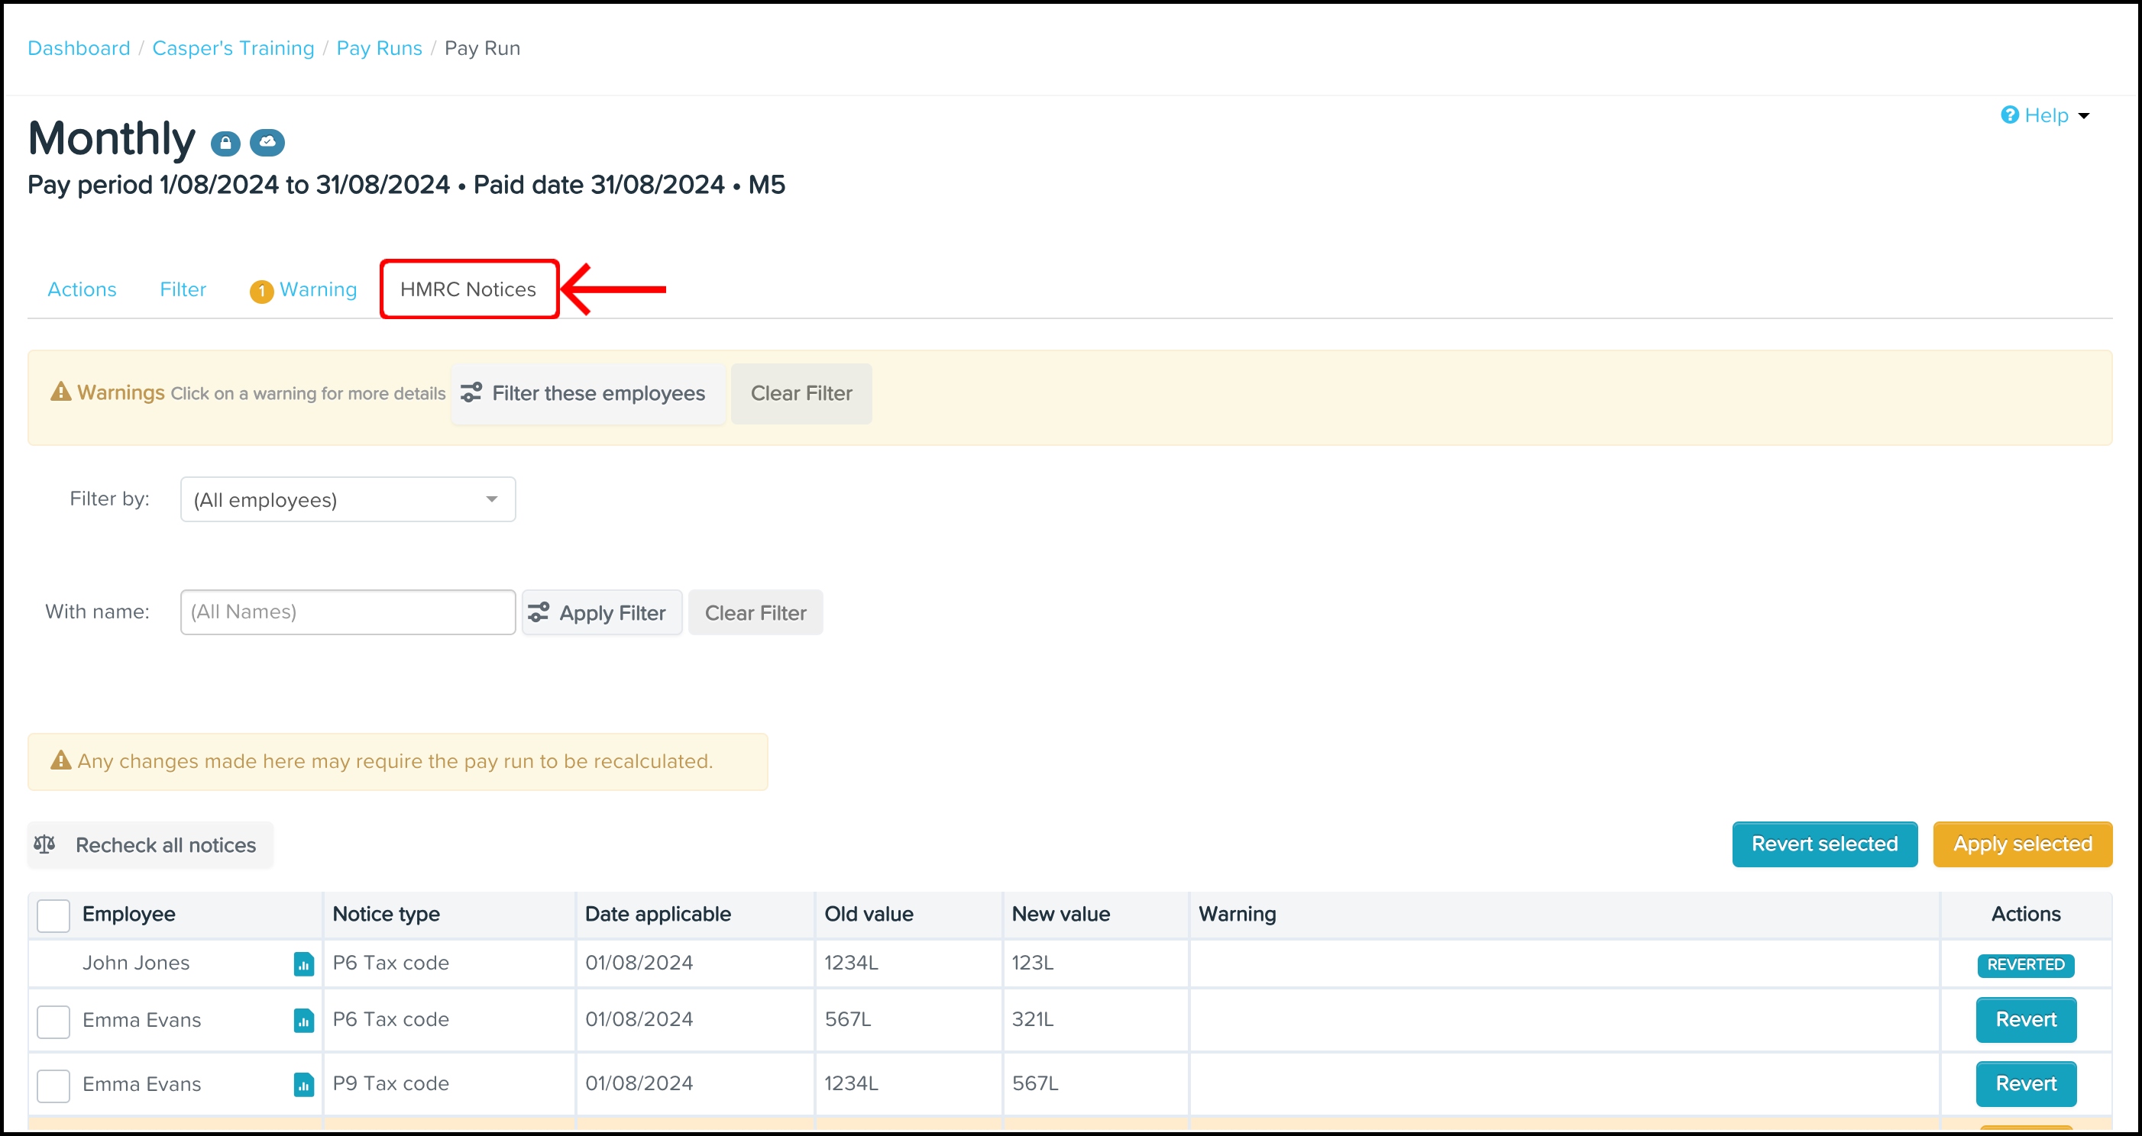Click the Warnings triangle alert icon
Image resolution: width=2142 pixels, height=1136 pixels.
coord(60,392)
